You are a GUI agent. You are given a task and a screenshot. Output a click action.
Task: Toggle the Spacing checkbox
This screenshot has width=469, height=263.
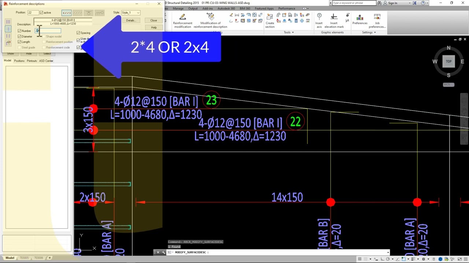click(78, 33)
